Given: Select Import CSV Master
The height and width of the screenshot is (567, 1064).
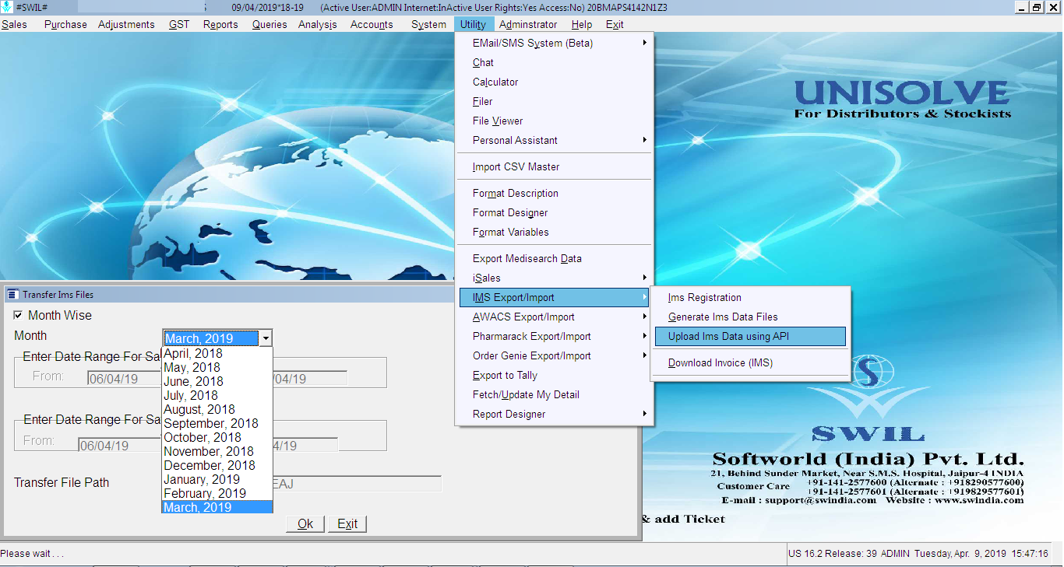Looking at the screenshot, I should pyautogui.click(x=555, y=166).
